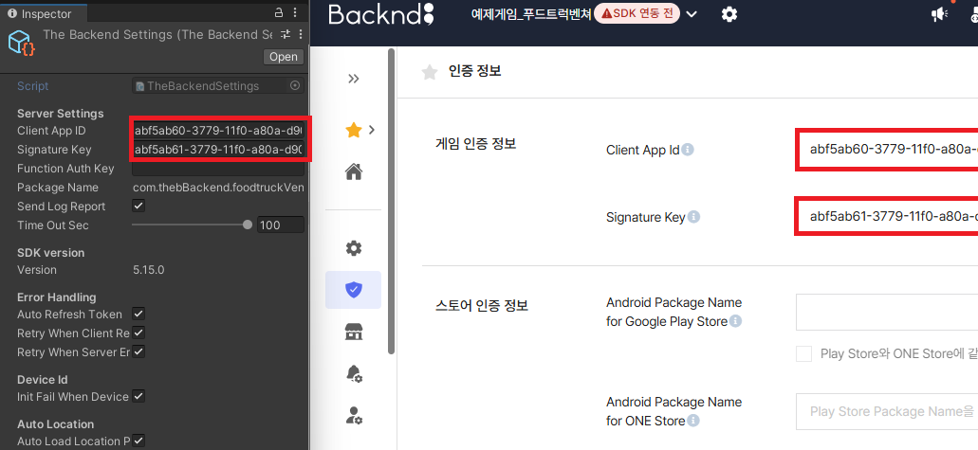The image size is (978, 450).
Task: Lock the Unity Inspector panel
Action: tap(279, 12)
